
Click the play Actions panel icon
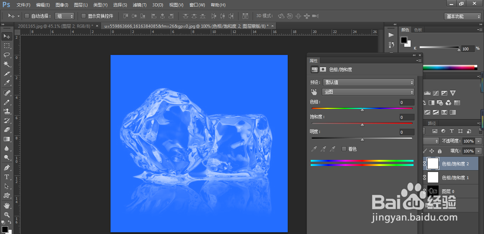(x=391, y=35)
